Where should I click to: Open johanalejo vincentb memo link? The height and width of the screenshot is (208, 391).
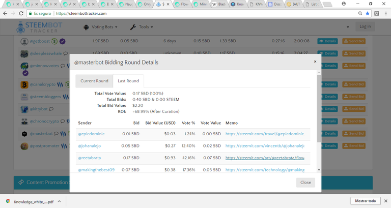(x=265, y=146)
